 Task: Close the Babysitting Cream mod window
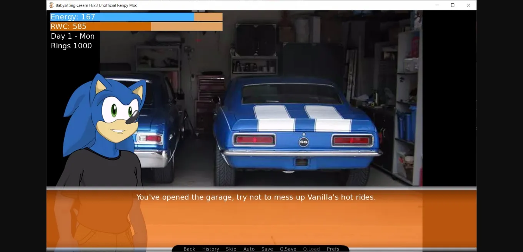coord(468,5)
